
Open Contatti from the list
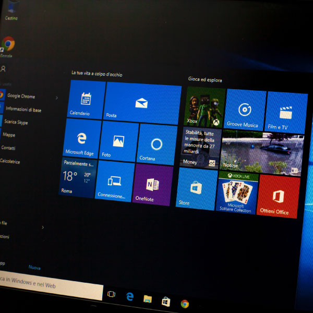click(x=8, y=148)
